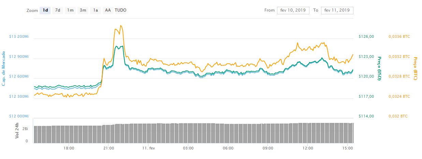Click the $123,00 price label
This screenshot has height=159, width=422.
pos(367,57)
